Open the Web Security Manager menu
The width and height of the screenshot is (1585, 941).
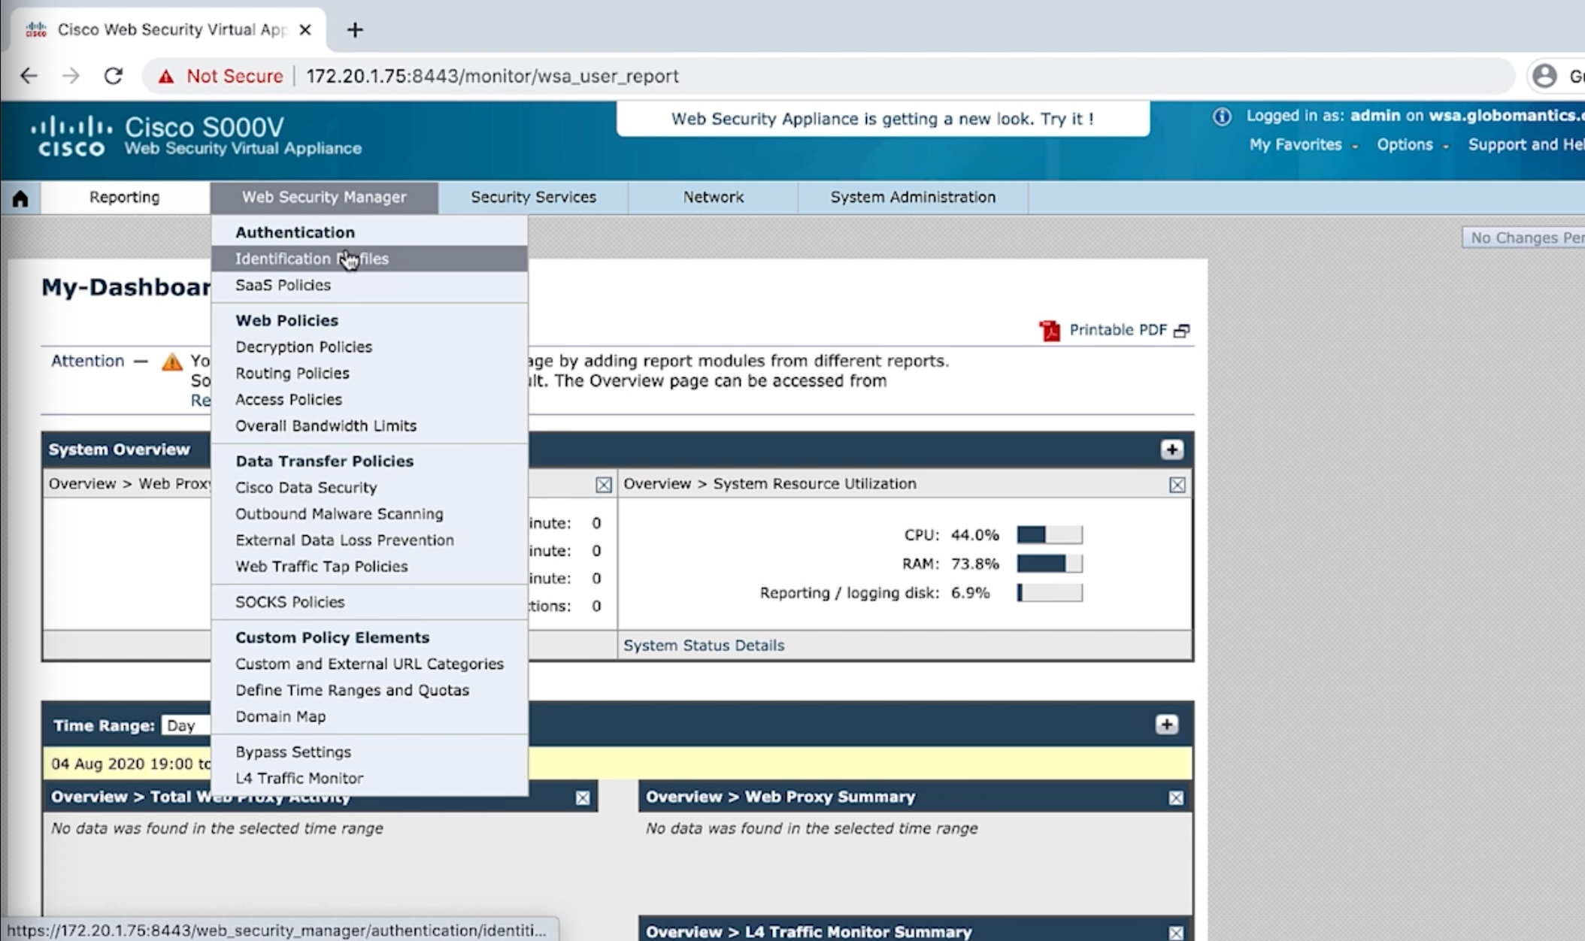point(324,197)
